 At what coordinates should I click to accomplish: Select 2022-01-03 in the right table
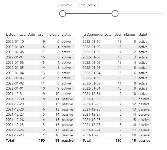click(x=91, y=78)
